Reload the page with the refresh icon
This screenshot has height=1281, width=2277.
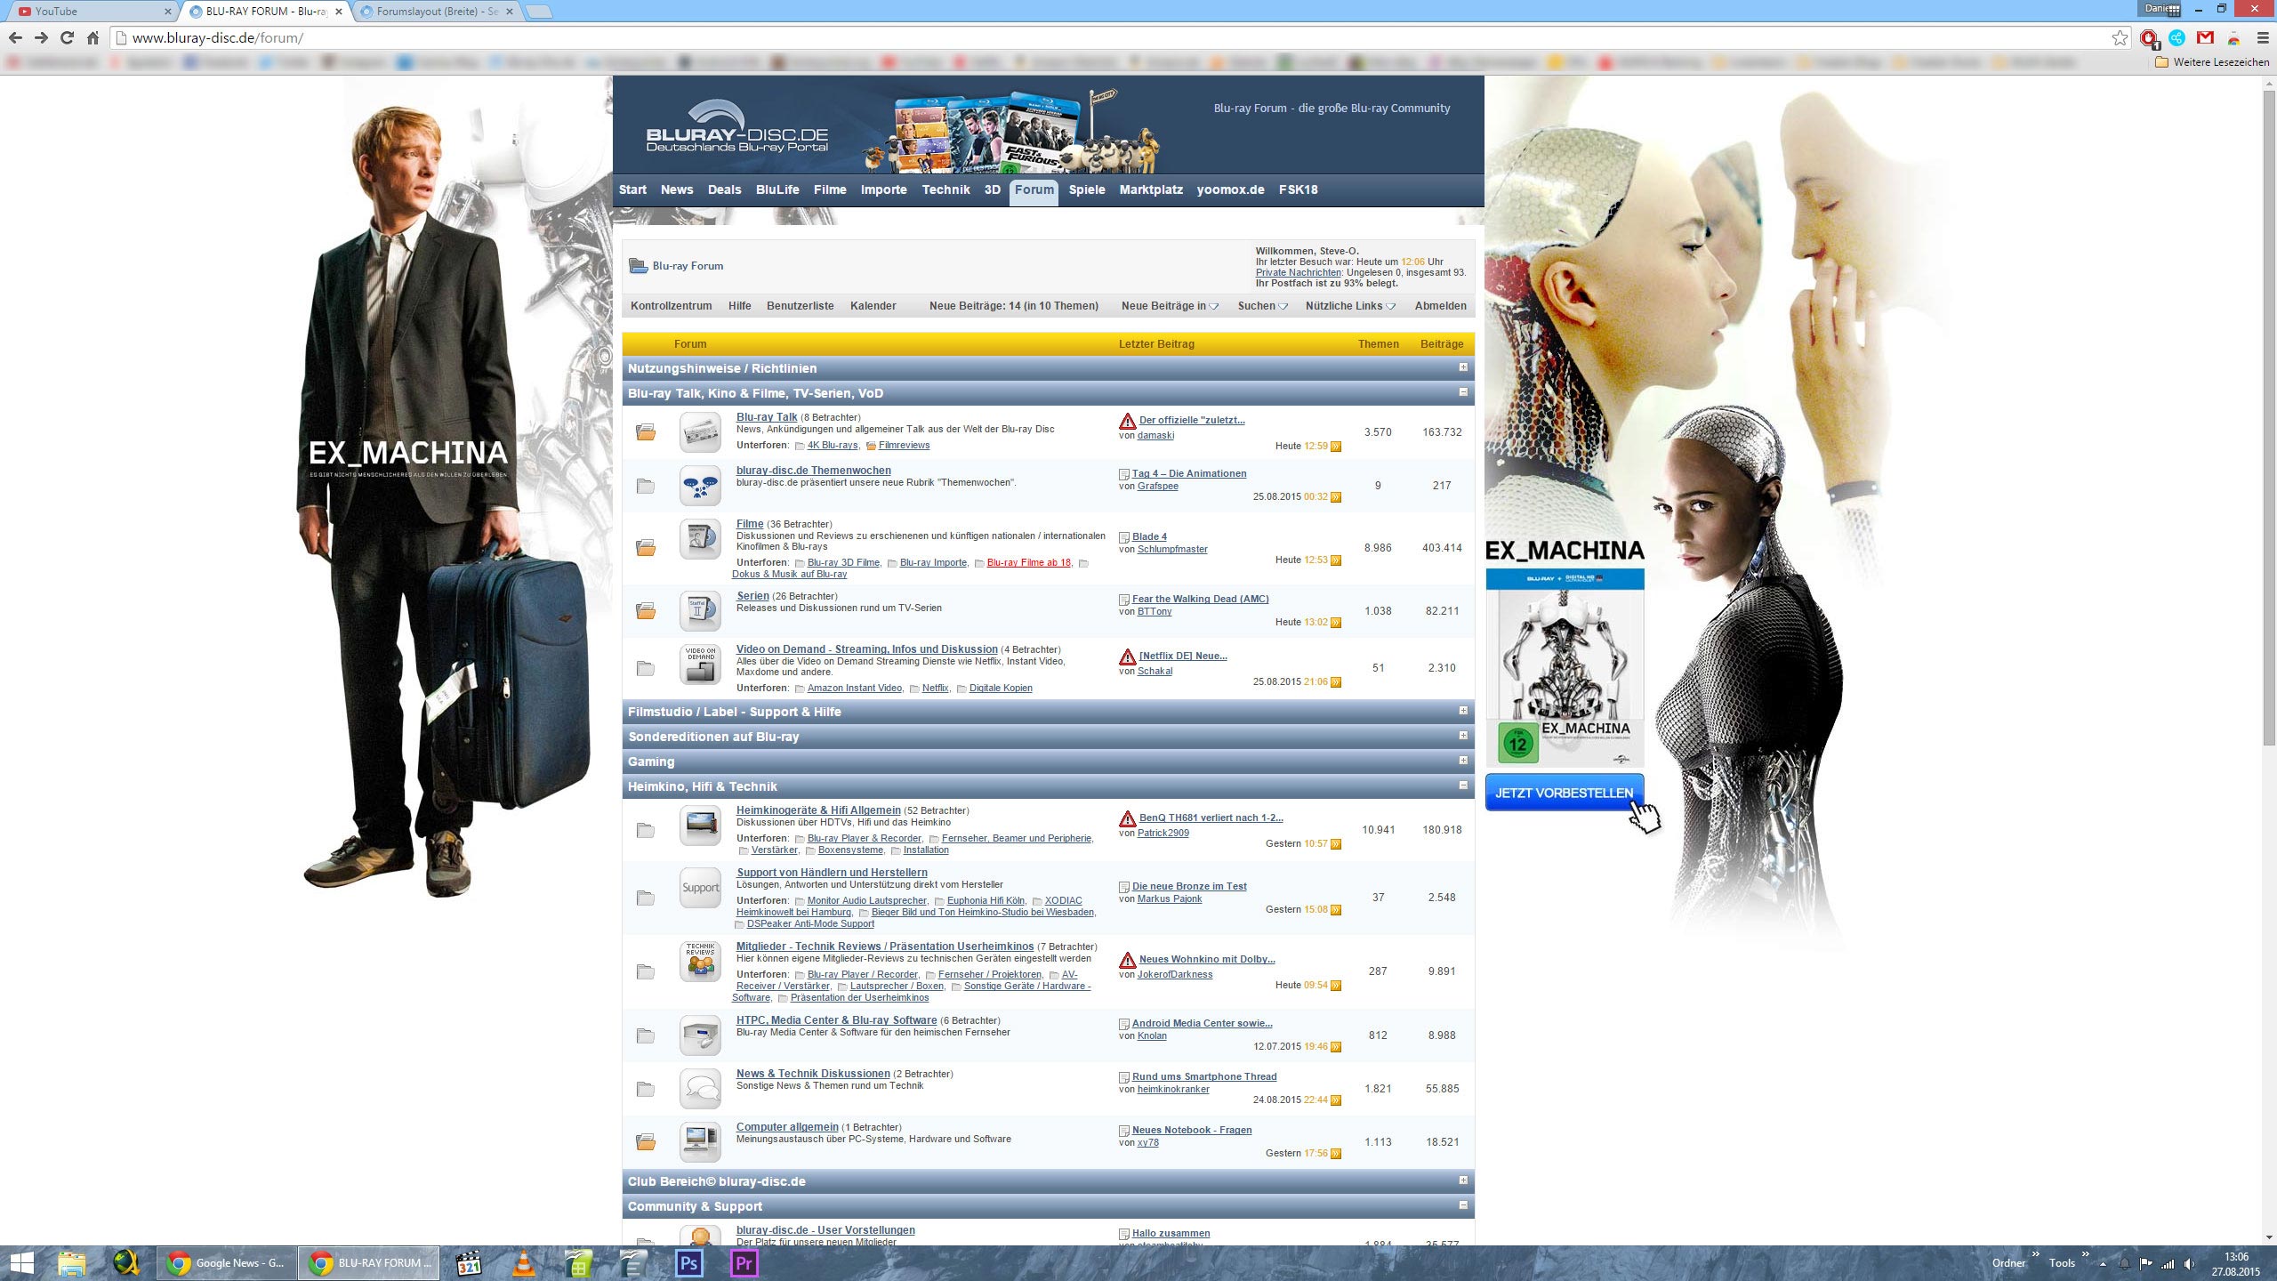(67, 38)
